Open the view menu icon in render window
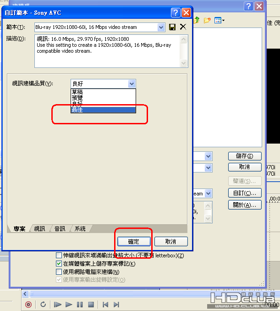 tap(219, 21)
